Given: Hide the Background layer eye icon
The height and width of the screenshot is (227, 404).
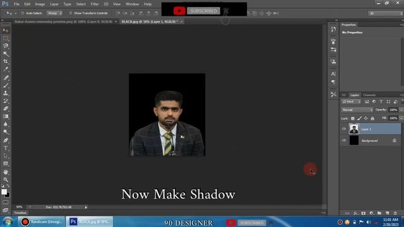Looking at the screenshot, I should coord(344,141).
